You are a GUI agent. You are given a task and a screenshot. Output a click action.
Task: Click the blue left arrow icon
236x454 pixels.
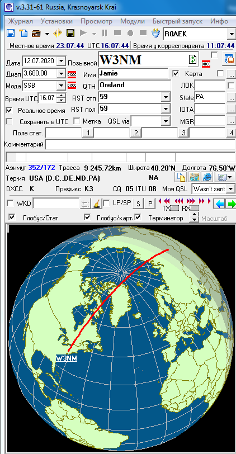coord(220,204)
